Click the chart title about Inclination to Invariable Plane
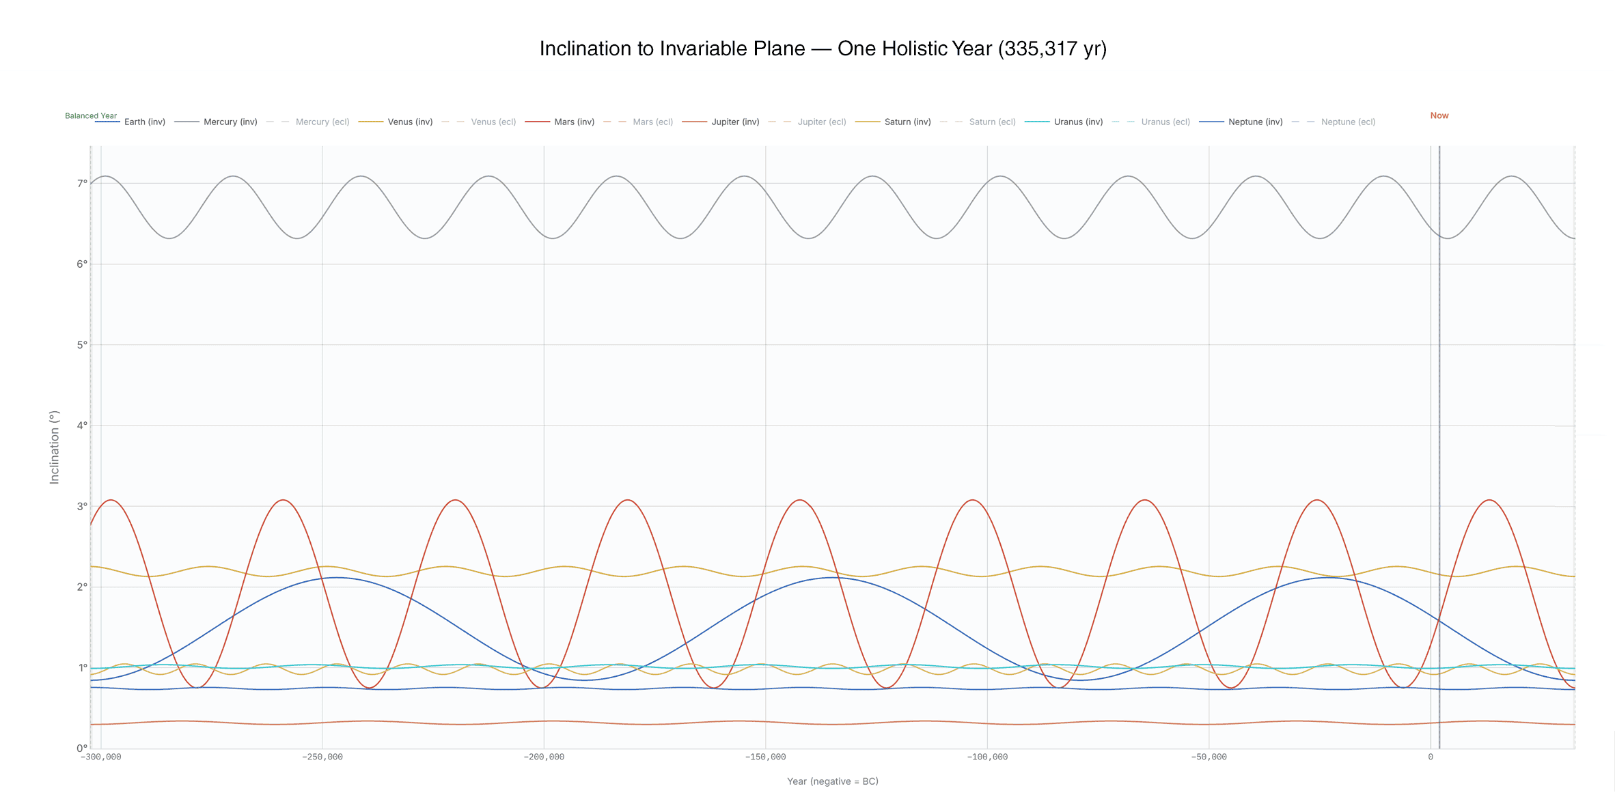Viewport: 1615px width, 795px height. 822,48
